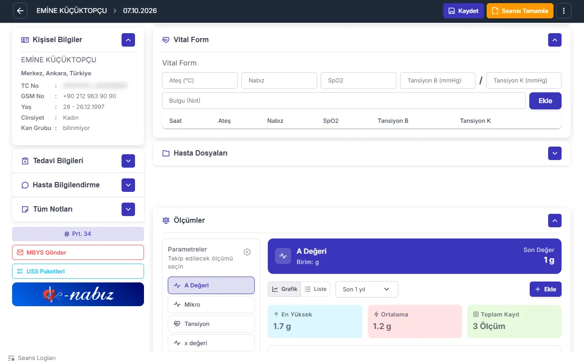
Task: Click the Kaydet button
Action: (x=463, y=11)
